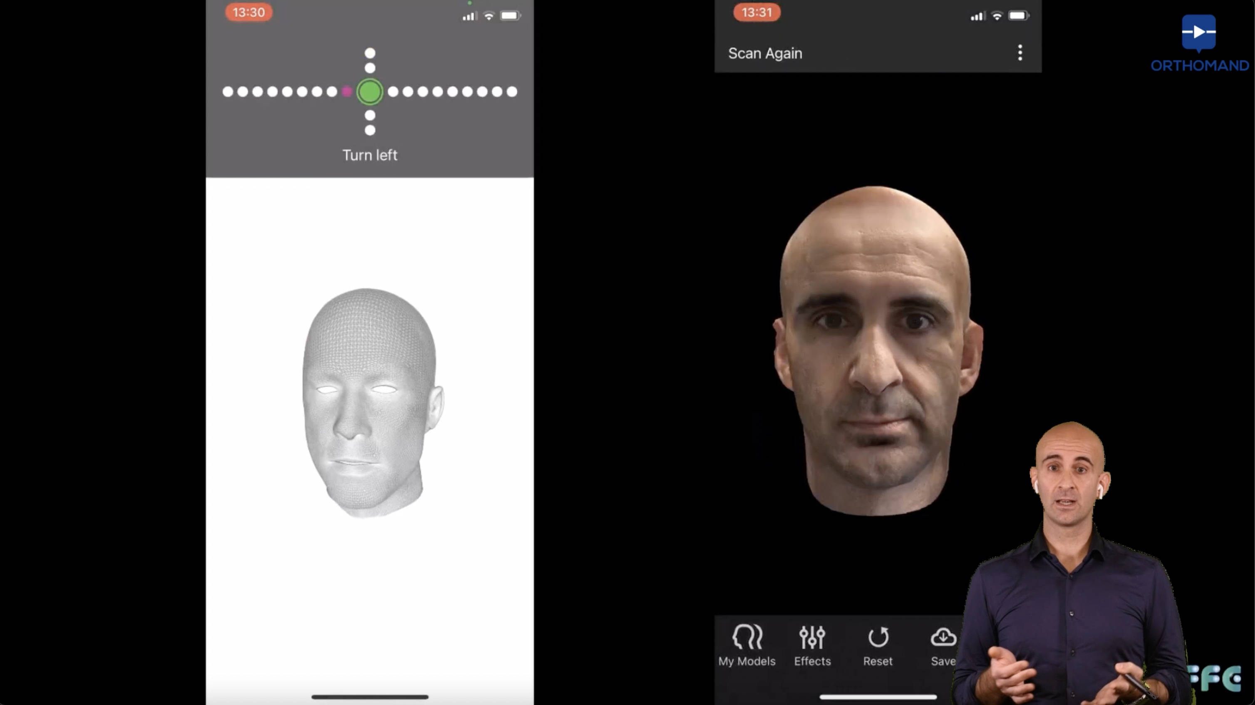The height and width of the screenshot is (705, 1255).
Task: Tap the bottommost vertical white dot
Action: click(x=370, y=130)
